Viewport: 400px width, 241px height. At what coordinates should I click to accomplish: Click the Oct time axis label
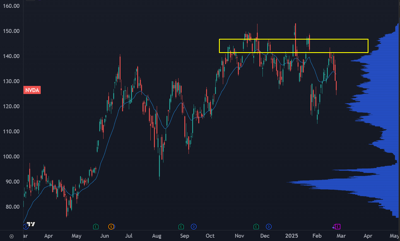point(210,236)
